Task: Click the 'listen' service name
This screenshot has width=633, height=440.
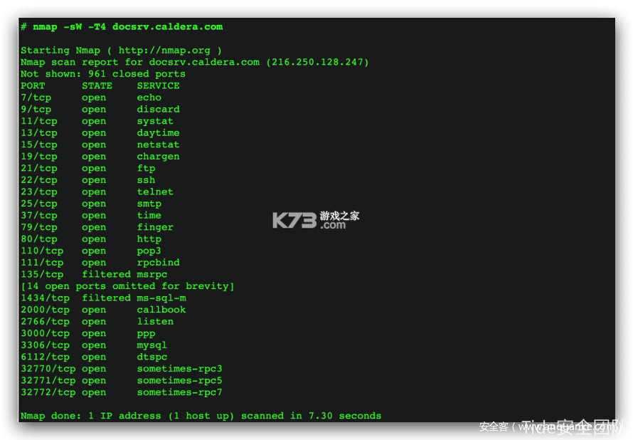Action: coord(155,322)
